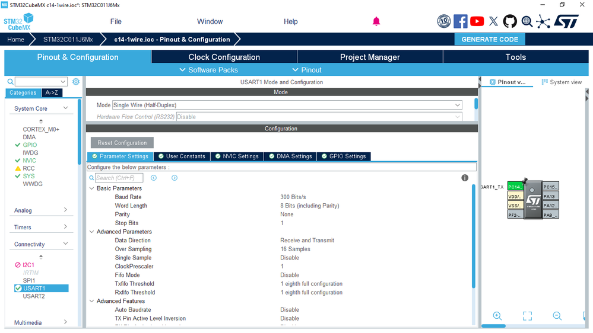
Task: Switch to the Clock Configuration tab
Action: point(224,57)
